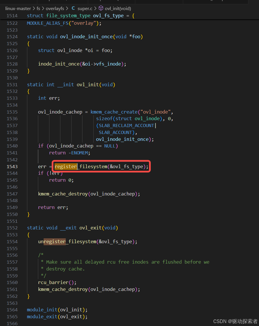
Task: Click line number 1552 in the gutter
Action: click(x=12, y=228)
